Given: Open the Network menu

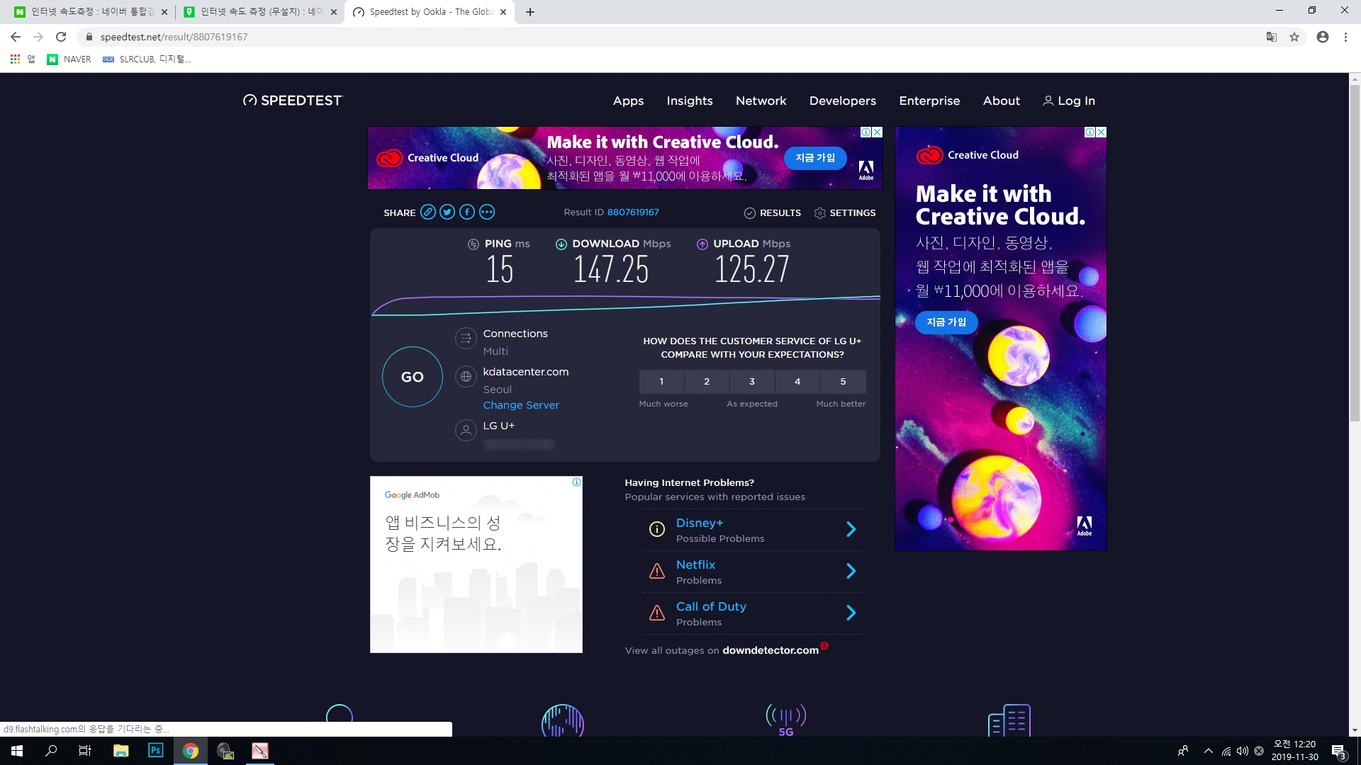Looking at the screenshot, I should [761, 101].
